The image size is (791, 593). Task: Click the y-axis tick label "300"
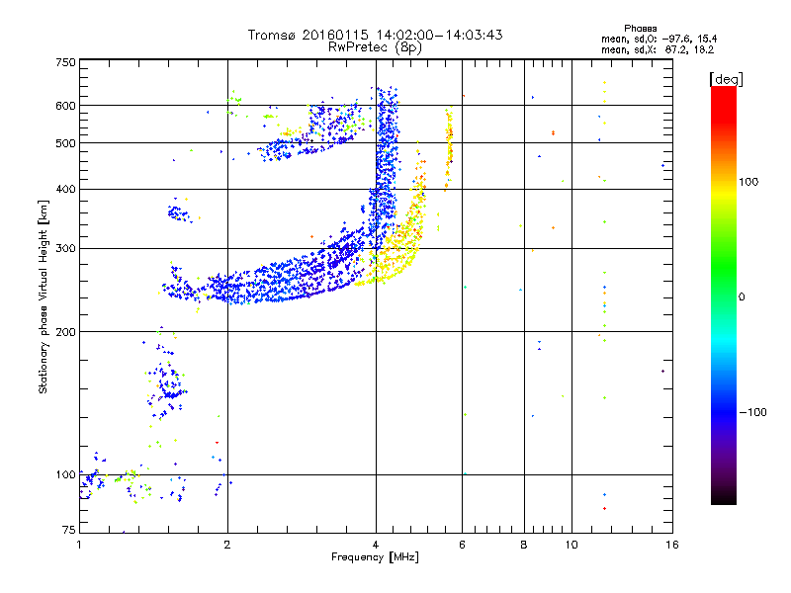(65, 249)
